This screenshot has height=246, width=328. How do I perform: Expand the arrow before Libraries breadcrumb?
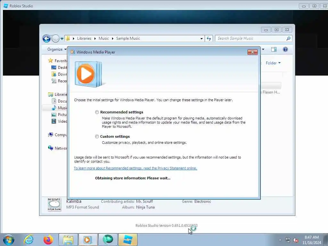pyautogui.click(x=74, y=38)
